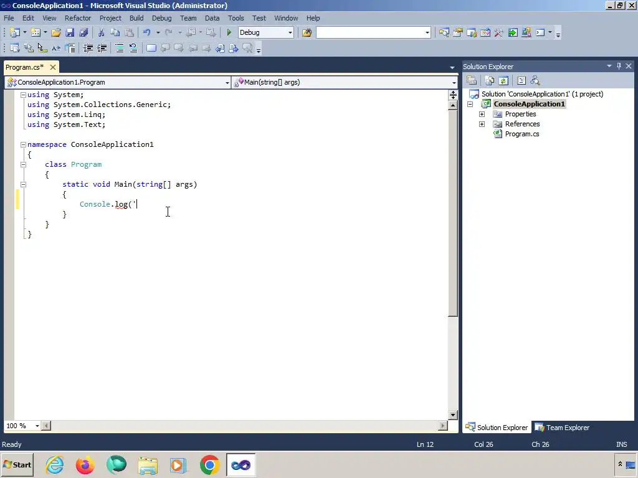Refresh the Solution Explorer tree

pyautogui.click(x=503, y=80)
